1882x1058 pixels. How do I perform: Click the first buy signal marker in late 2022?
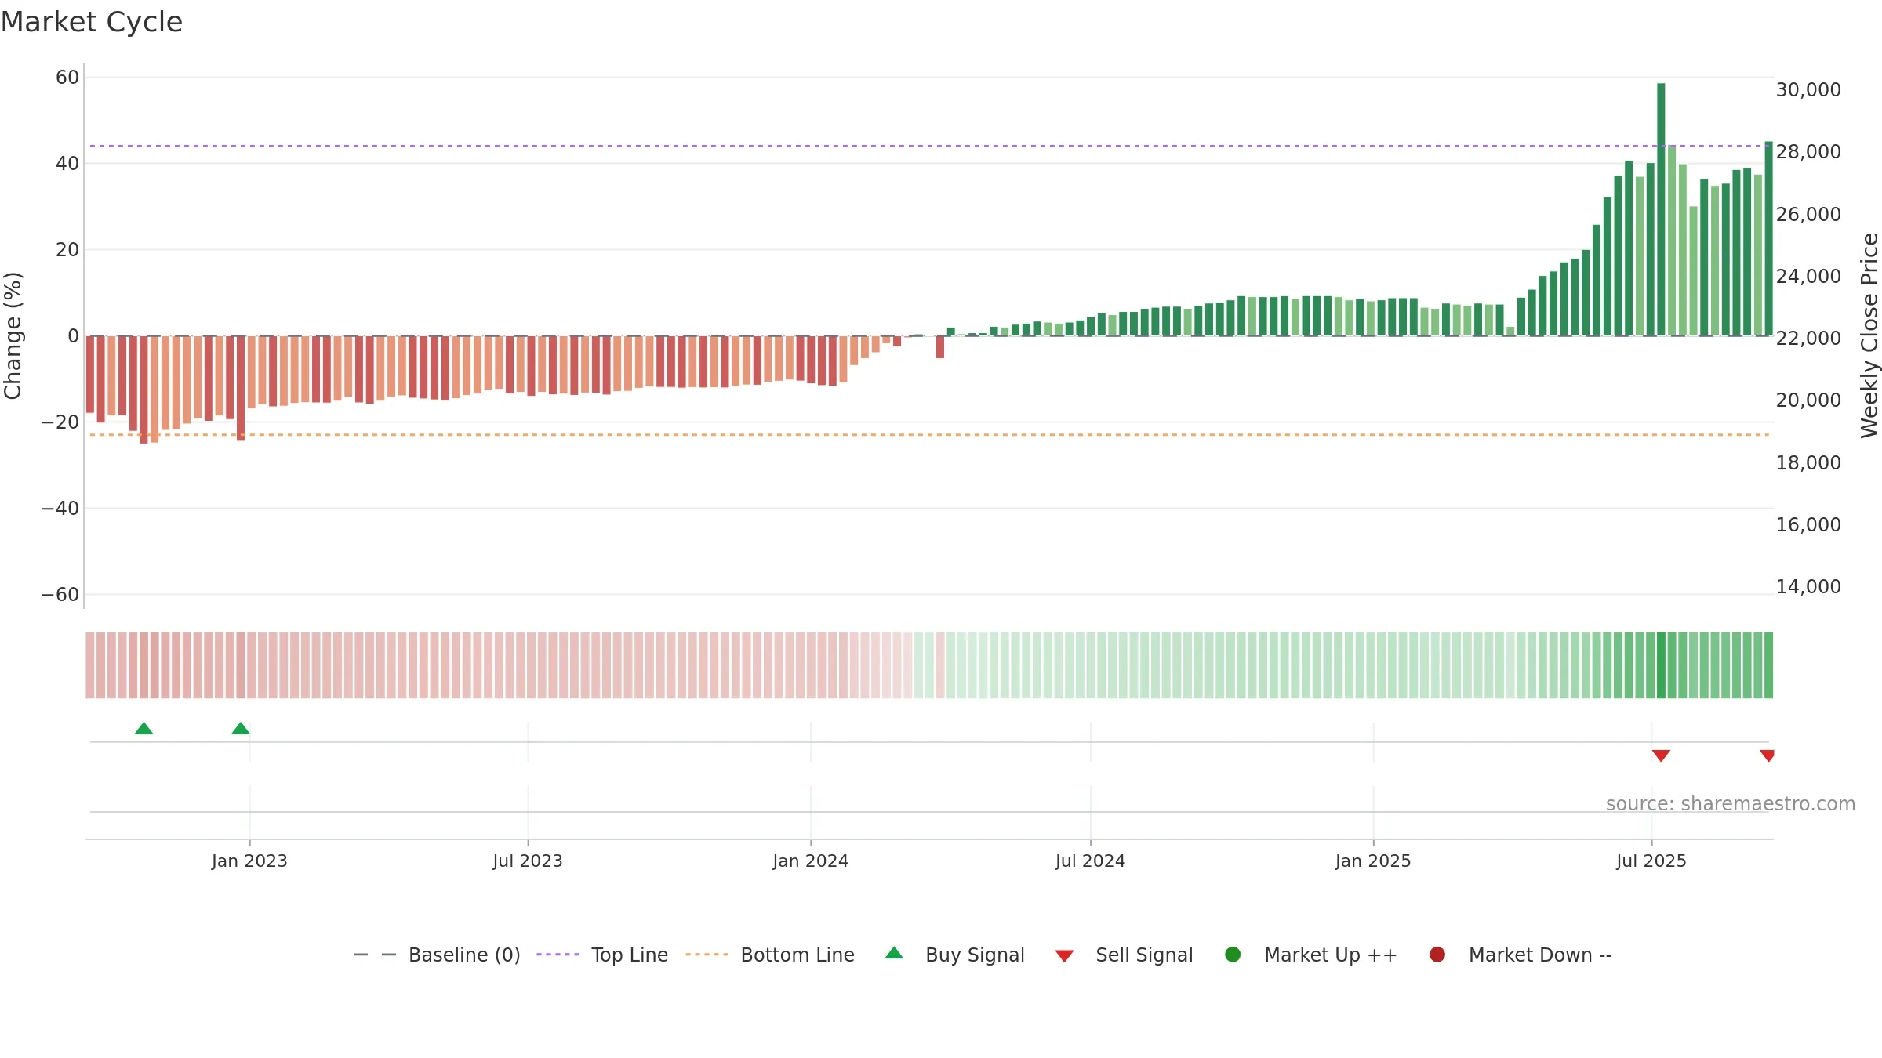click(144, 729)
